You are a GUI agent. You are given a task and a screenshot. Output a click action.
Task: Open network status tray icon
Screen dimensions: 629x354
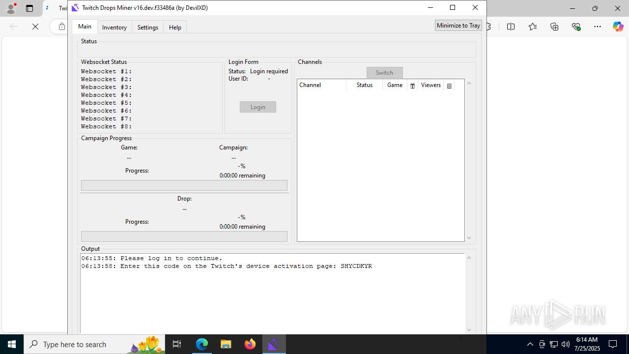coord(554,344)
